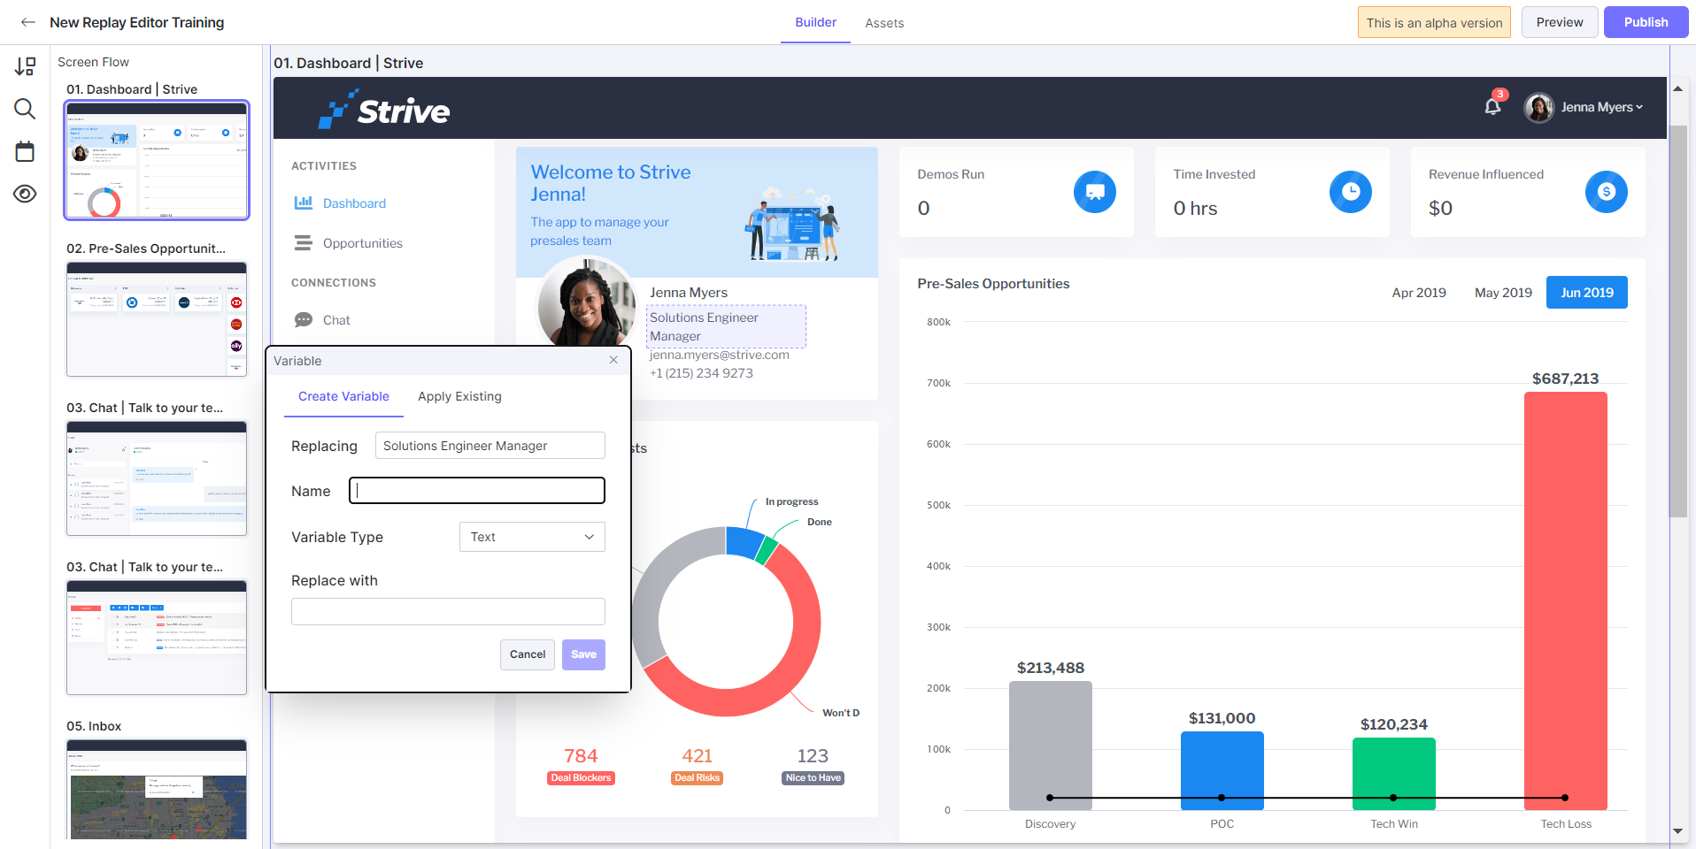Open Chat in the Strive sidebar
Viewport: 1696px width, 849px height.
click(336, 320)
